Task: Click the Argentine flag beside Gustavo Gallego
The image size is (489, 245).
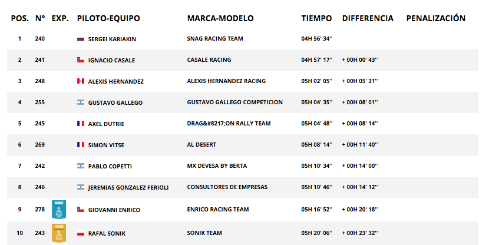Action: [x=81, y=102]
